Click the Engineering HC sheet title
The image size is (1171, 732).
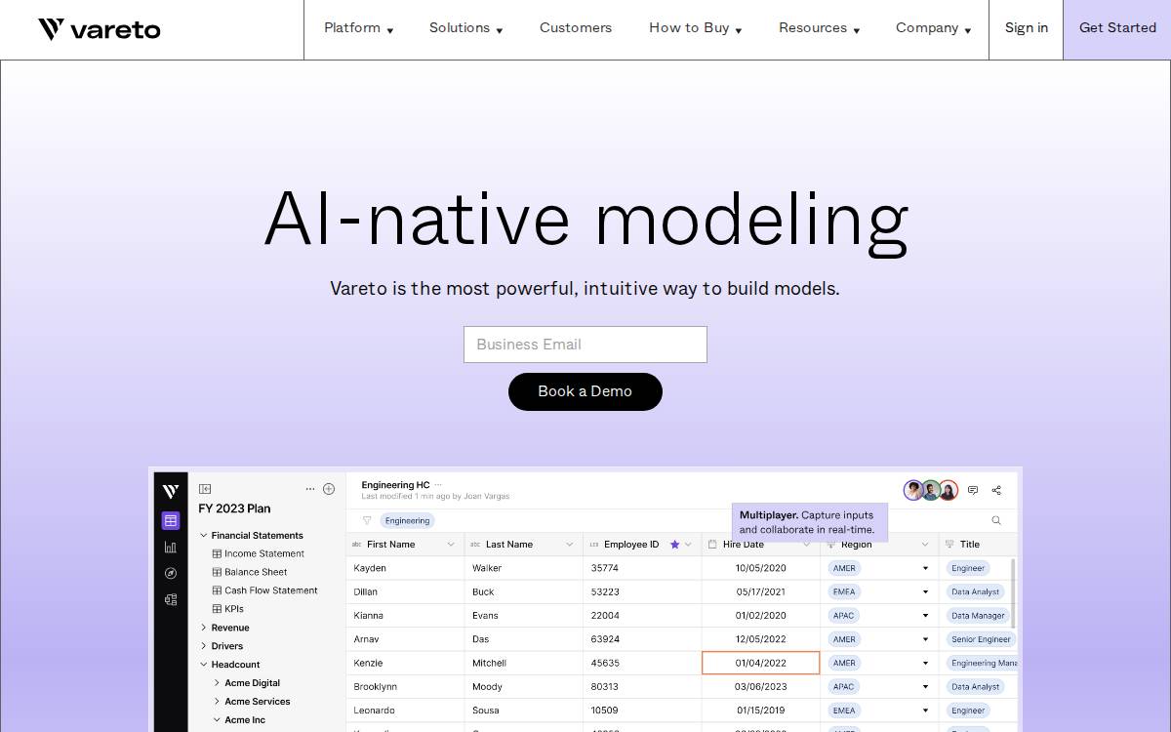395,485
